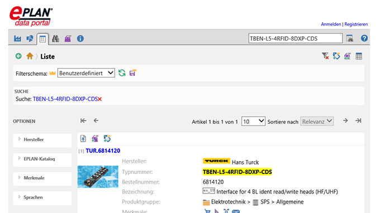Save filter schema with purple disk icon
The image size is (380, 213).
(x=133, y=72)
